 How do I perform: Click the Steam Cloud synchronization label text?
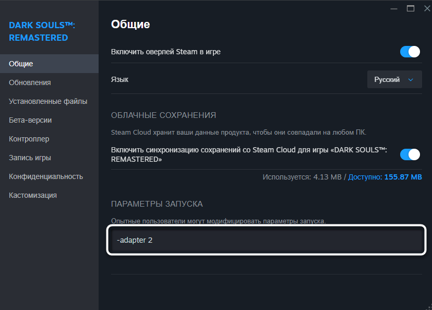point(249,154)
